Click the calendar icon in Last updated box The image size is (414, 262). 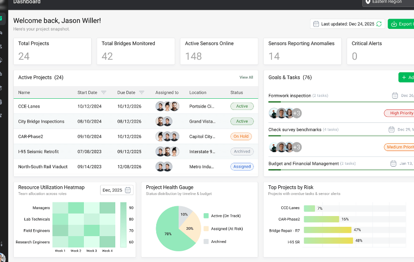coord(316,24)
